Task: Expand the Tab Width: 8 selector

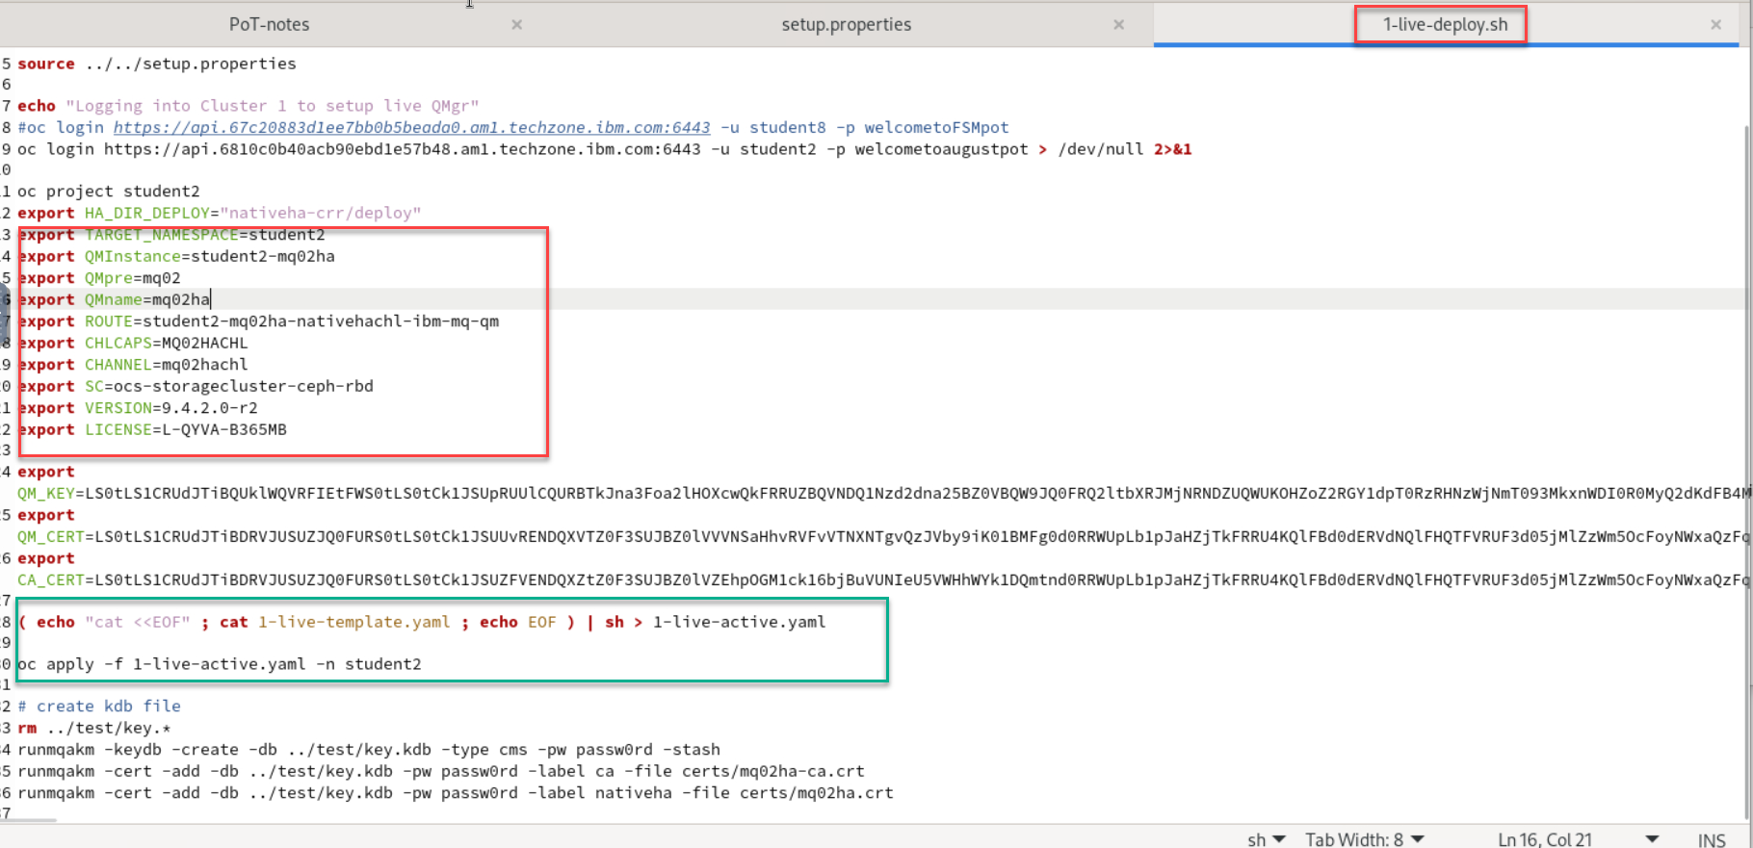Action: 1364,839
